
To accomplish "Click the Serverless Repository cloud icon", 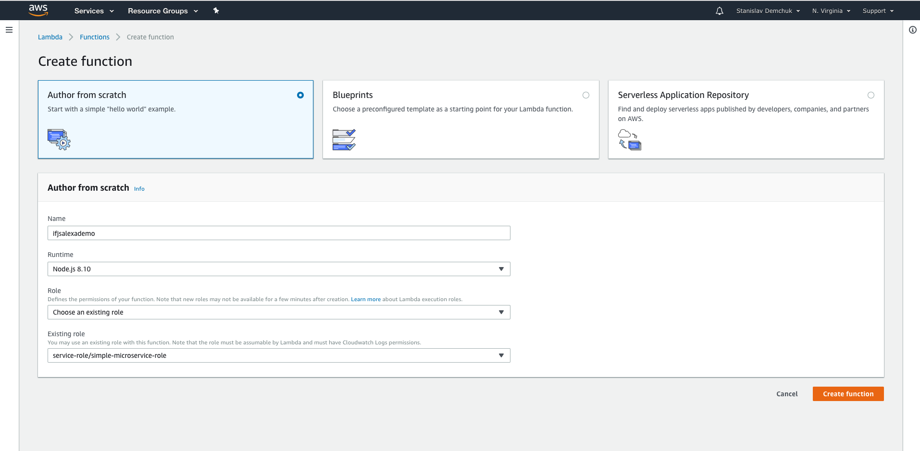I will pyautogui.click(x=629, y=140).
